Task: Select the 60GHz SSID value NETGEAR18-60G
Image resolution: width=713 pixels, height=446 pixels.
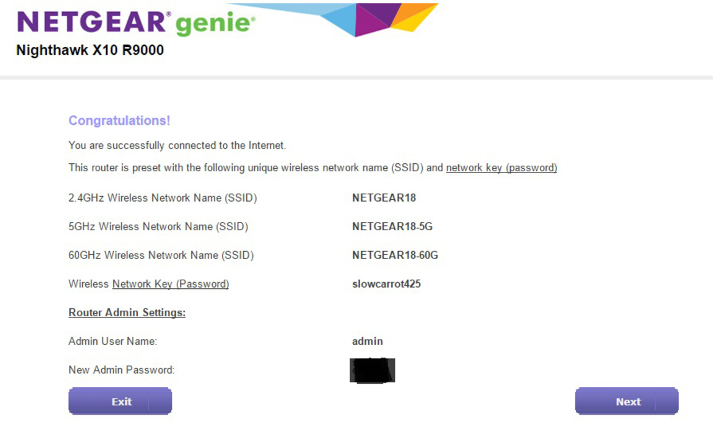Action: pyautogui.click(x=395, y=255)
